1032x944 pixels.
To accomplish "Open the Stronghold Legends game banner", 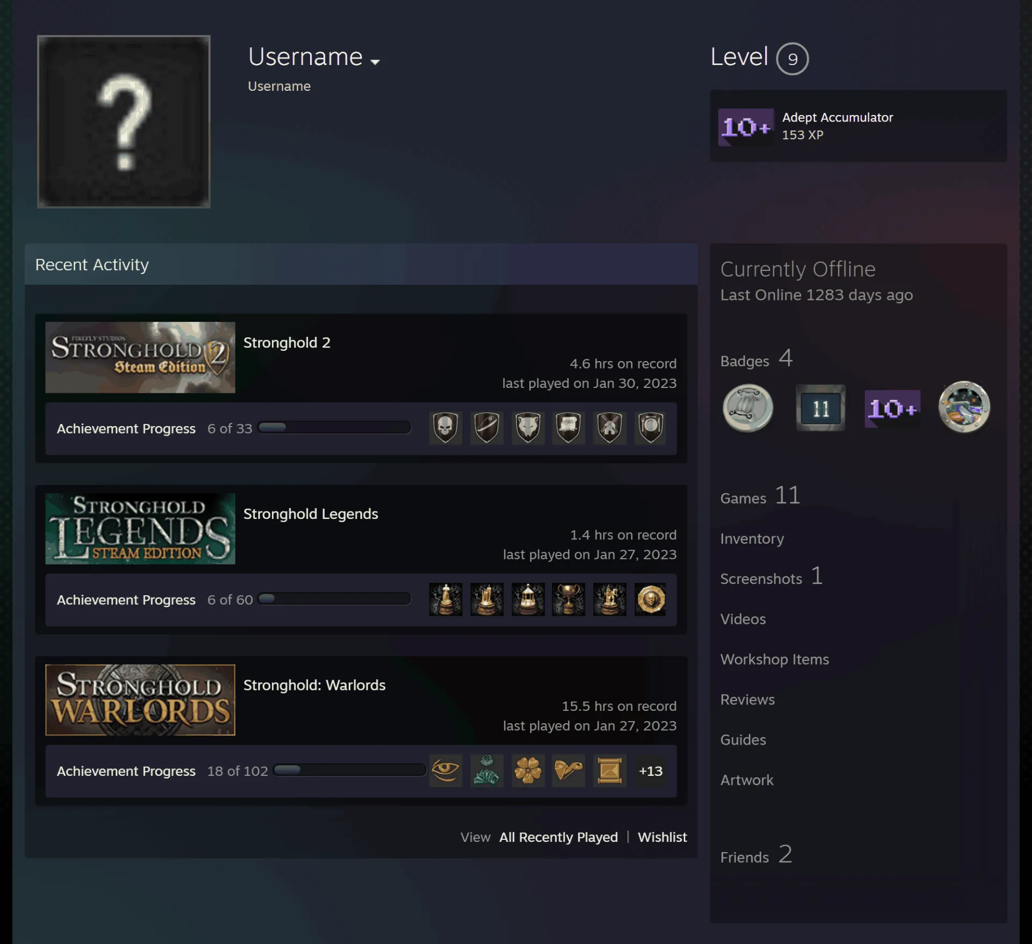I will click(140, 529).
